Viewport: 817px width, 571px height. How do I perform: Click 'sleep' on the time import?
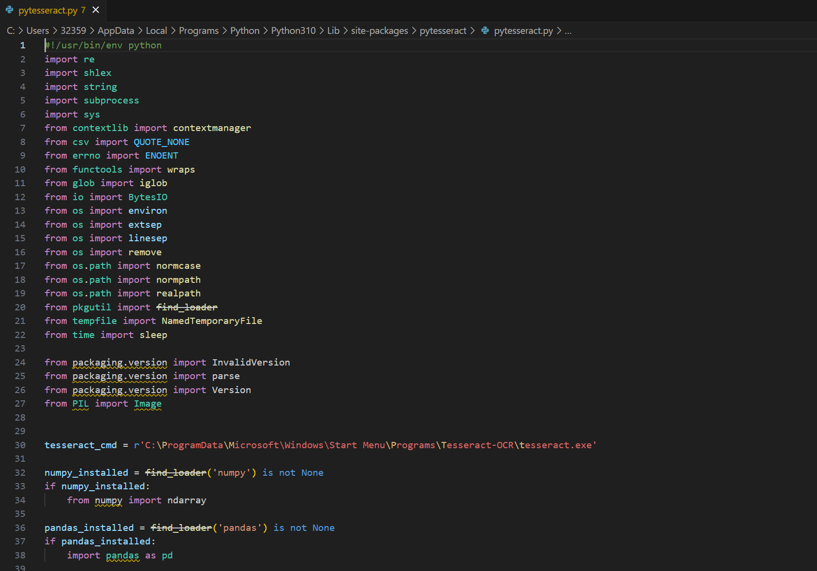coord(153,335)
